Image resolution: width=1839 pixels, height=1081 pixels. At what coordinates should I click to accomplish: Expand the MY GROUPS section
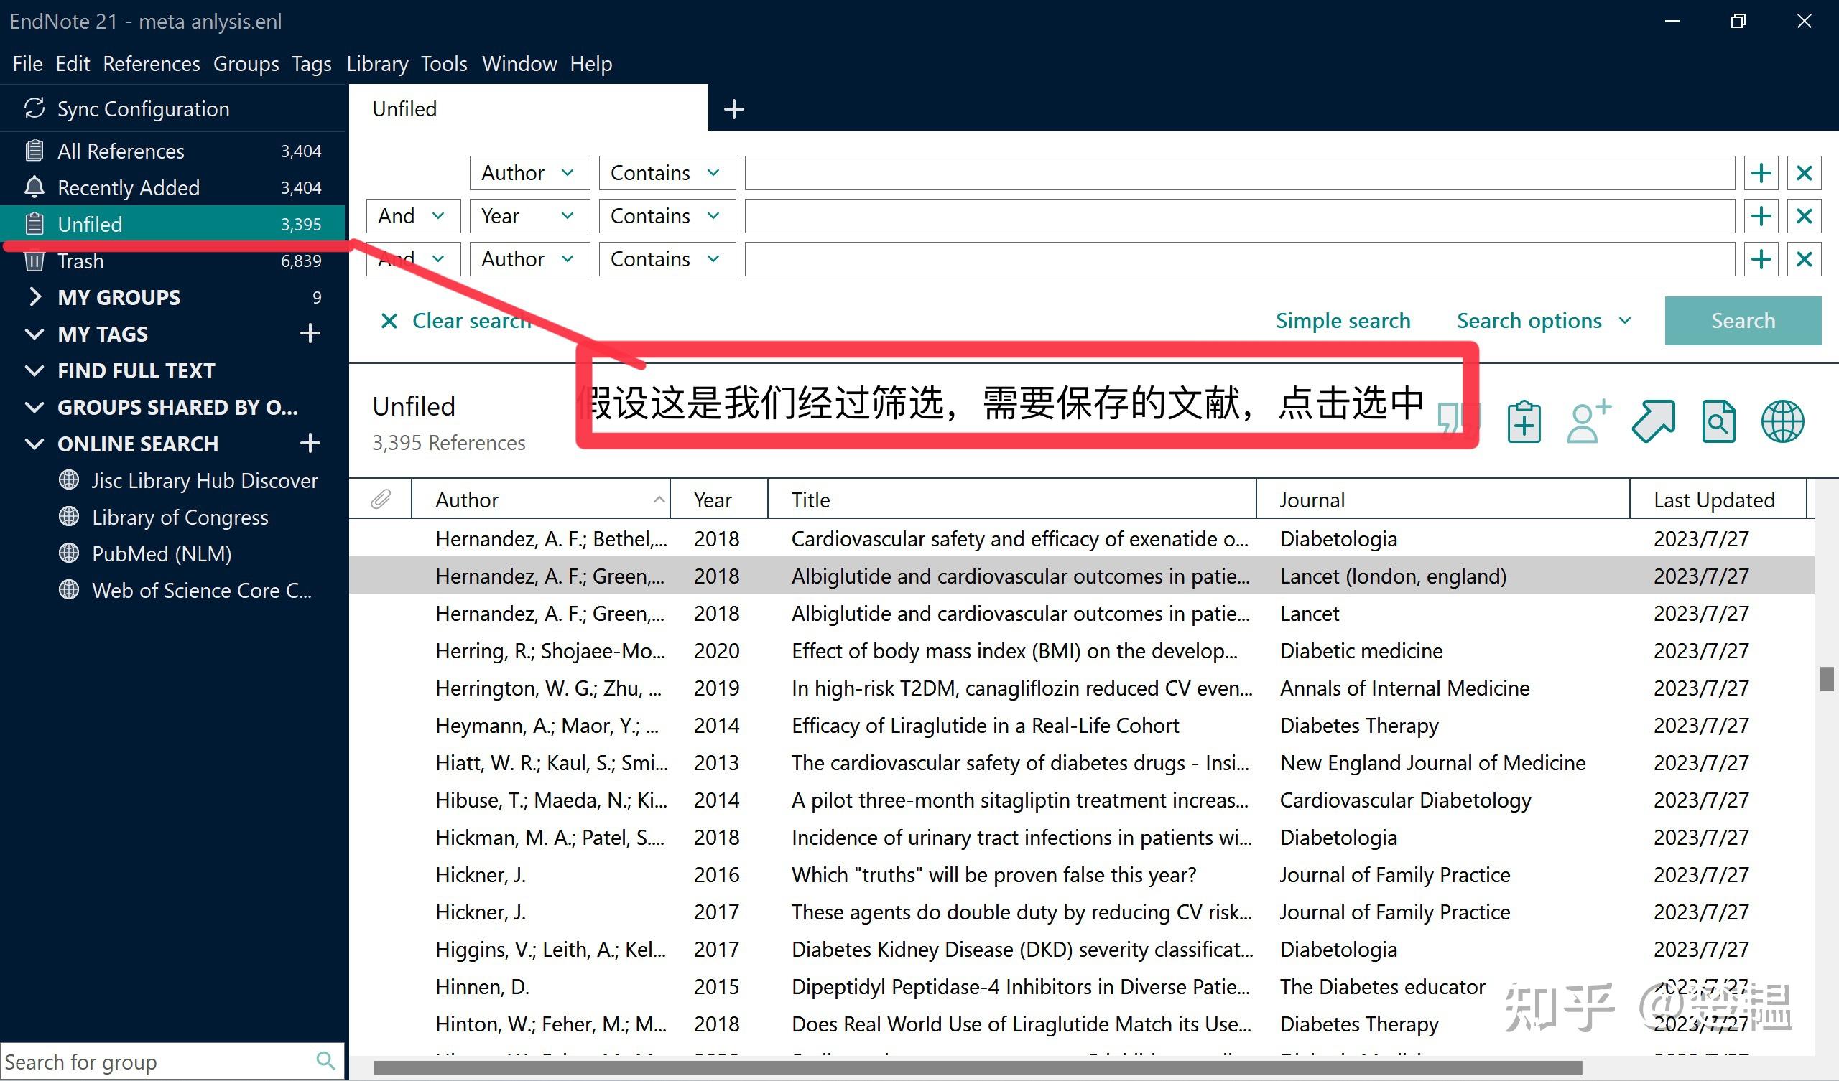[34, 297]
